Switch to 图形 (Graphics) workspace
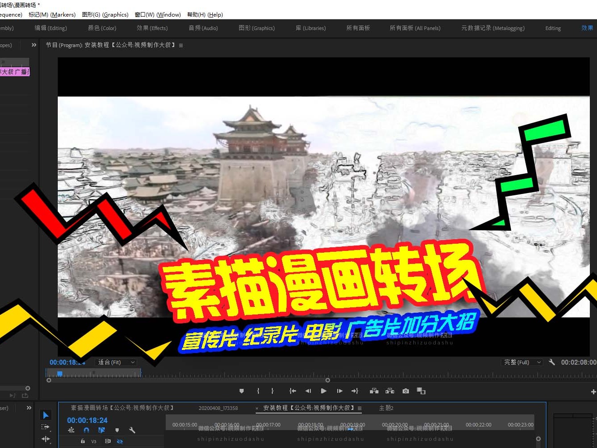Viewport: 597px width, 448px height. 257,28
